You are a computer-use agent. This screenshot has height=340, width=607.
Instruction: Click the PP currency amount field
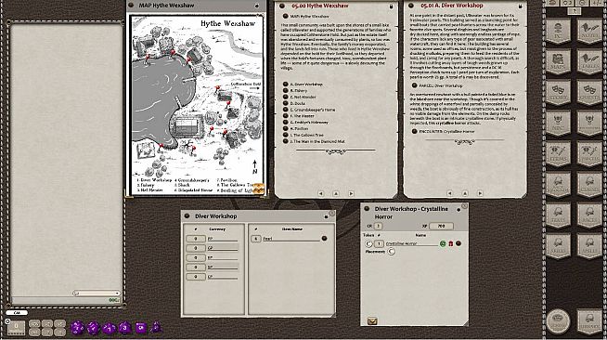(x=196, y=239)
